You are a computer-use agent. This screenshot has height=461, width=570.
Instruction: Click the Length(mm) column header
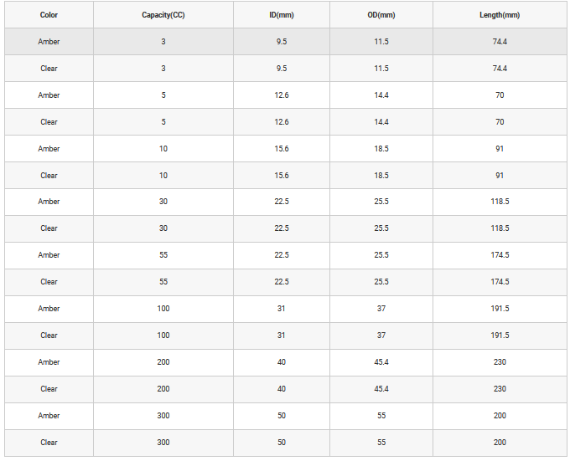click(x=500, y=15)
